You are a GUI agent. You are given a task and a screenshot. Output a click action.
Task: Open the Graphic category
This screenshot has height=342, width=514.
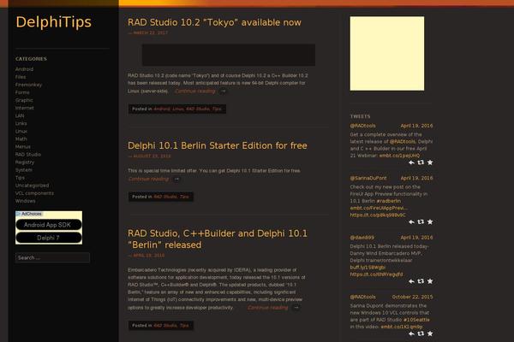pyautogui.click(x=24, y=100)
